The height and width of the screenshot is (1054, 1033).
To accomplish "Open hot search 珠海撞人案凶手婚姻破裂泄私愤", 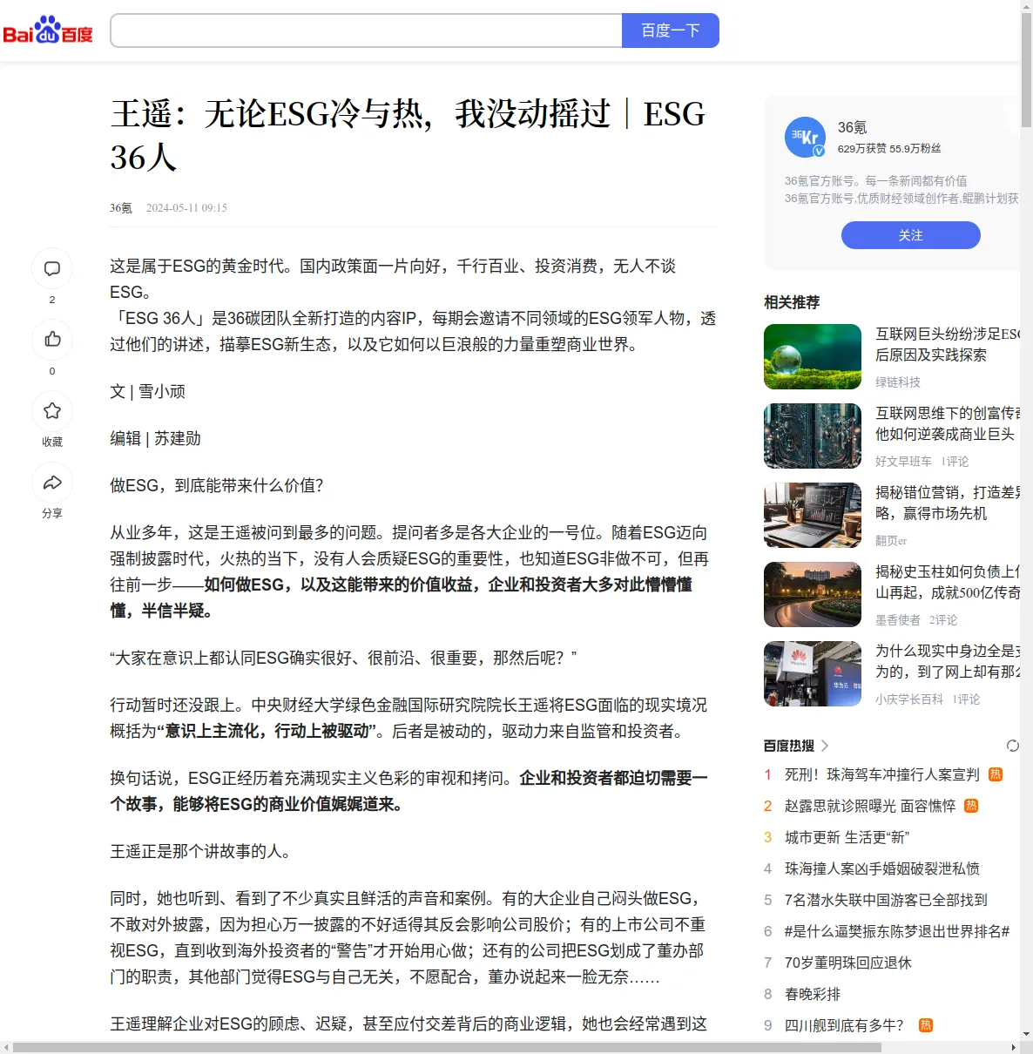I will (882, 868).
